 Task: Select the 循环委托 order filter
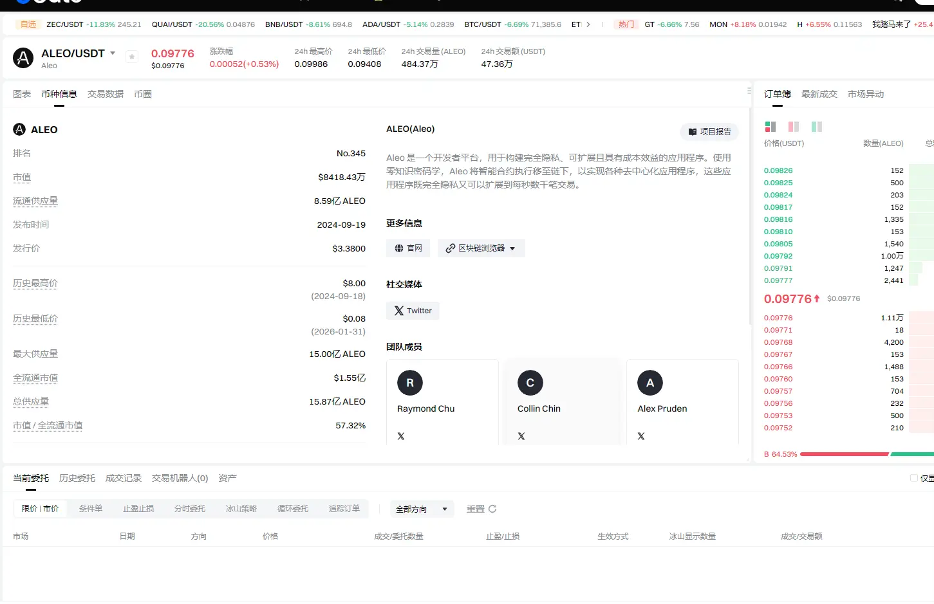pyautogui.click(x=293, y=509)
